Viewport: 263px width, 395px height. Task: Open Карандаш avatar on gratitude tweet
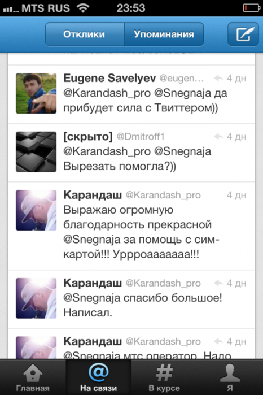[x=36, y=210]
